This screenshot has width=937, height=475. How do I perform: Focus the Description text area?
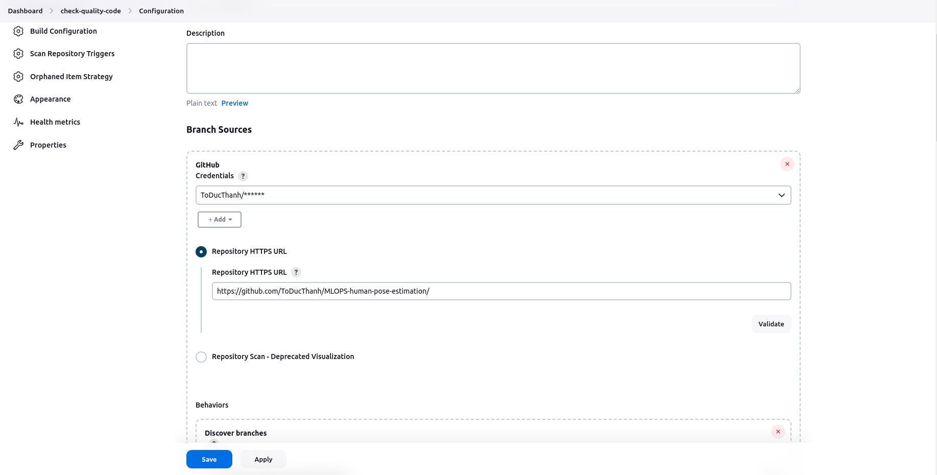[x=493, y=68]
